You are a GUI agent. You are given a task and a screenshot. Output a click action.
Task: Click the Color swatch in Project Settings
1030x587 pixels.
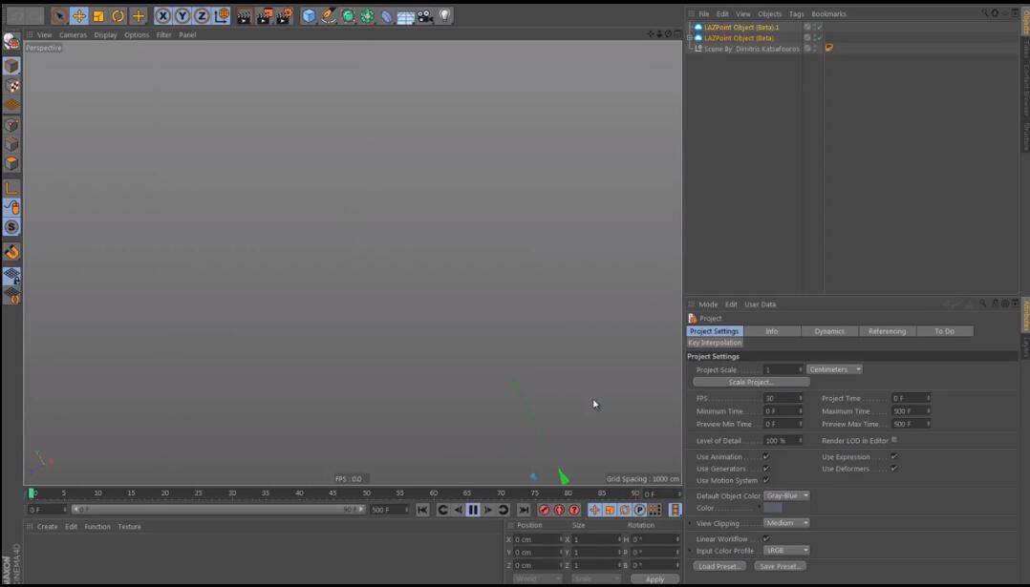tap(775, 507)
